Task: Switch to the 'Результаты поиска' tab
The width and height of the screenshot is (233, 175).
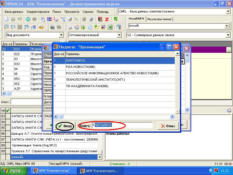Action: click(159, 19)
